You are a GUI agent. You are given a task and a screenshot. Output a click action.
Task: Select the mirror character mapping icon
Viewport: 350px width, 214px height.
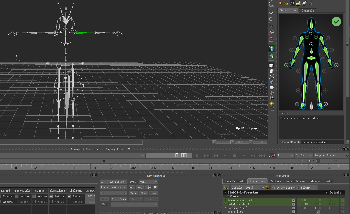click(292, 3)
